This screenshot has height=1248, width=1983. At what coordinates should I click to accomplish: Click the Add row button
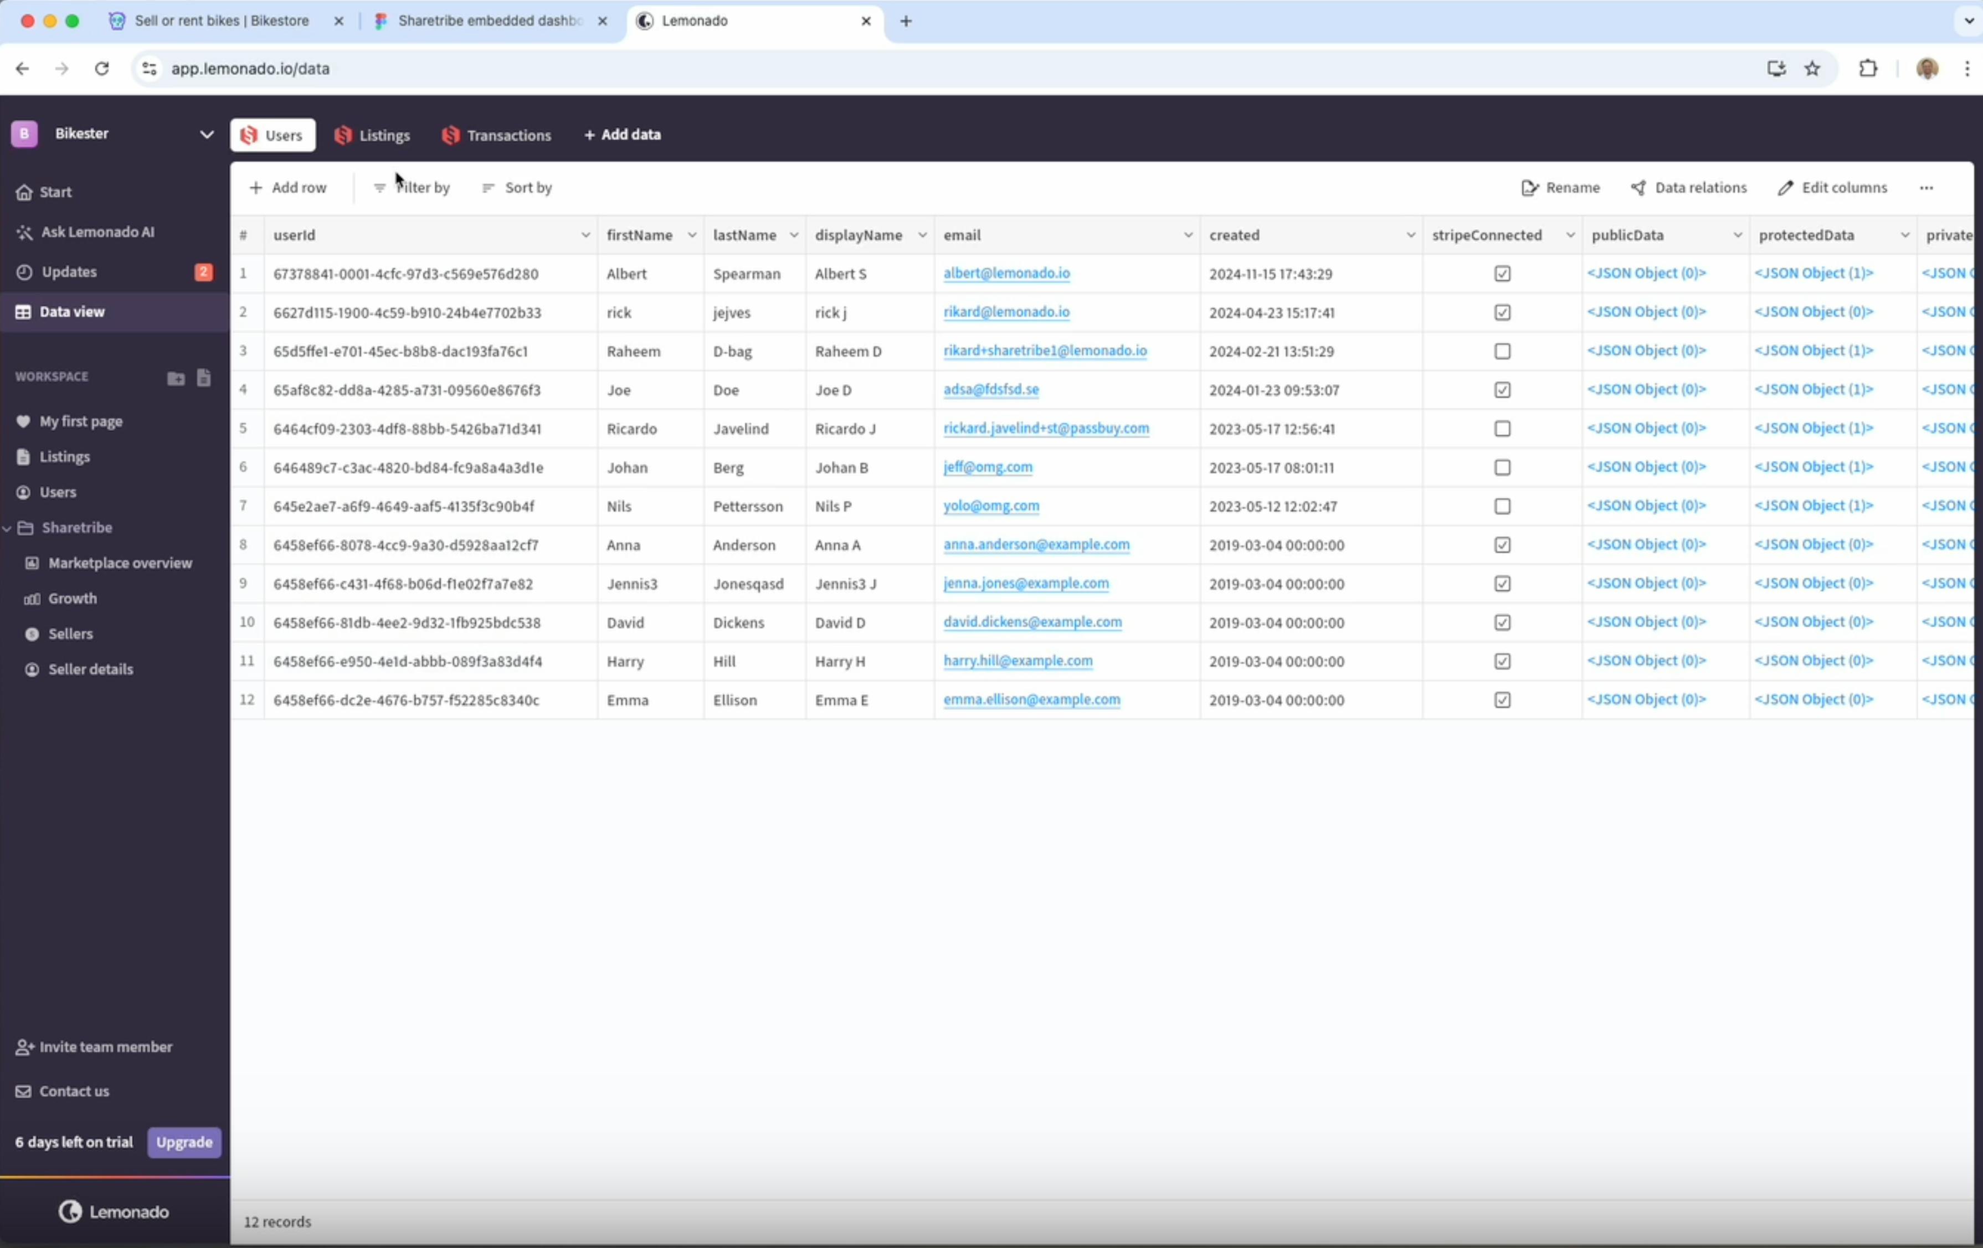pyautogui.click(x=287, y=188)
